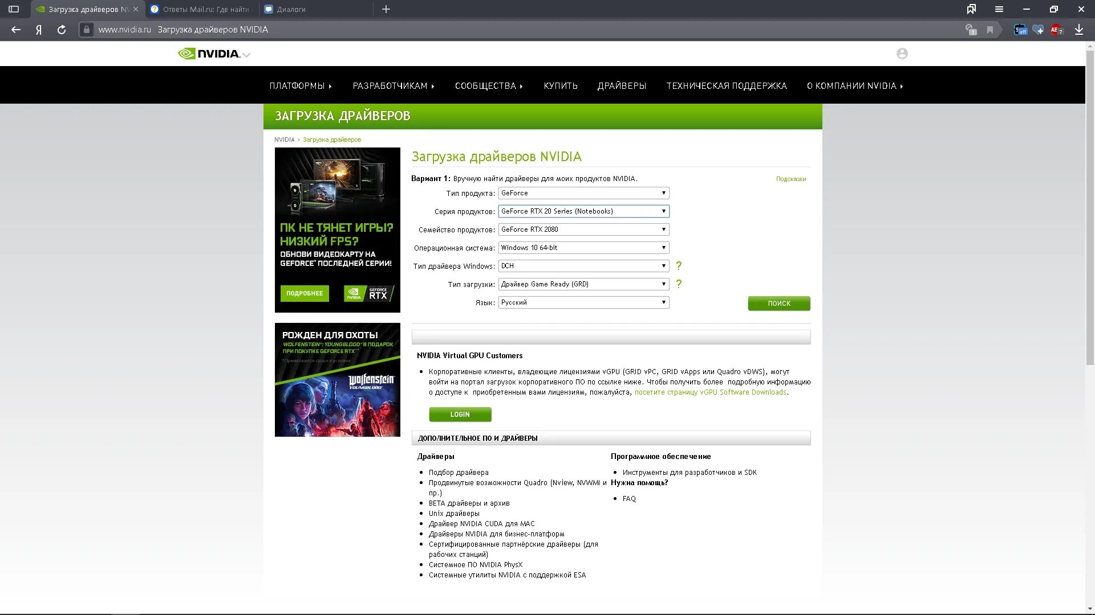Open the browser hamburger menu
Viewport: 1095px width, 615px height.
click(999, 9)
